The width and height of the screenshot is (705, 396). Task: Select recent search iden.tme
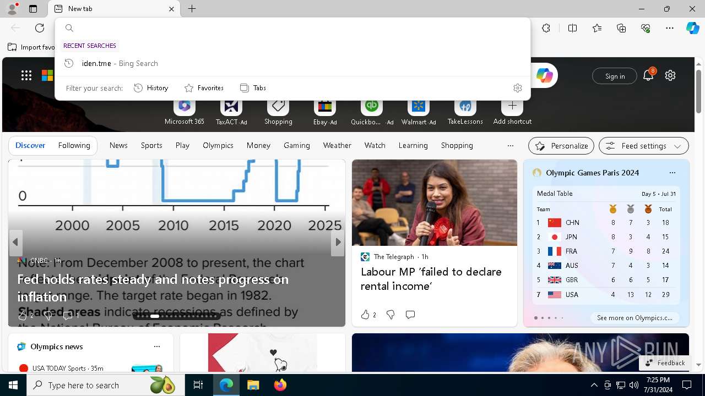(292, 63)
